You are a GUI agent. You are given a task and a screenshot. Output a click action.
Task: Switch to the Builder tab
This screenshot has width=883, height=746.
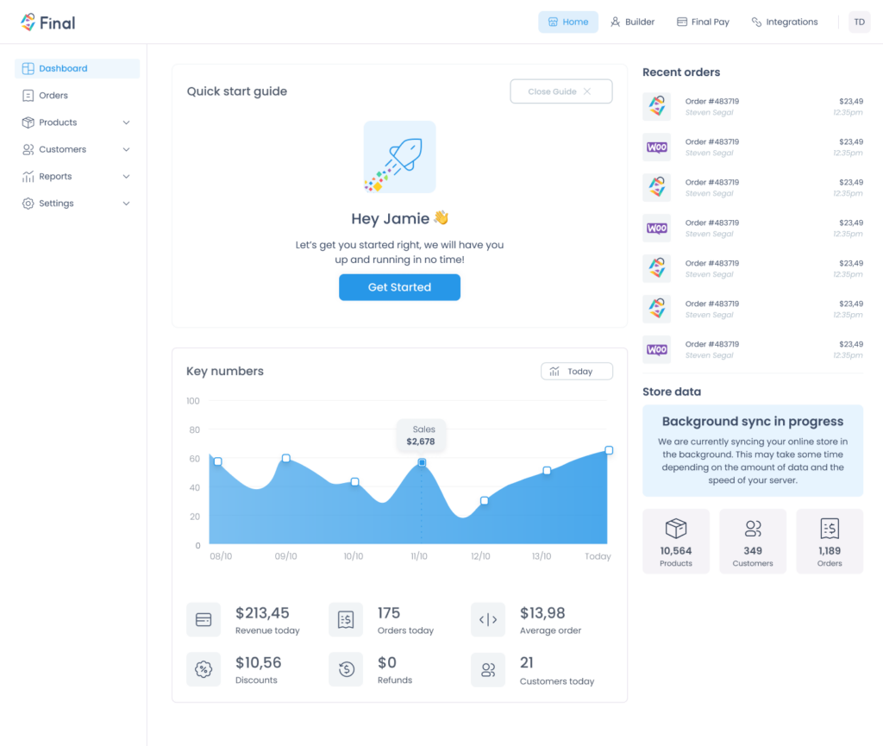[x=632, y=22]
